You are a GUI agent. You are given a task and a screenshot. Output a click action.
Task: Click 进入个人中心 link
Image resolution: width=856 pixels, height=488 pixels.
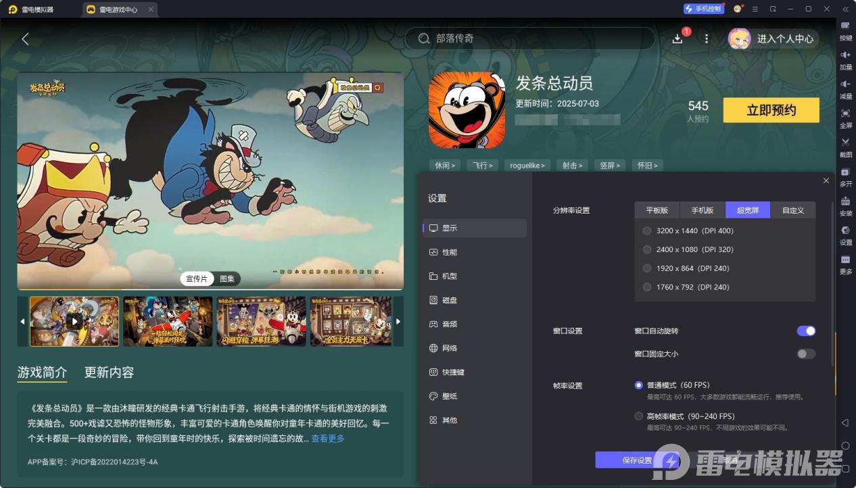tap(785, 39)
